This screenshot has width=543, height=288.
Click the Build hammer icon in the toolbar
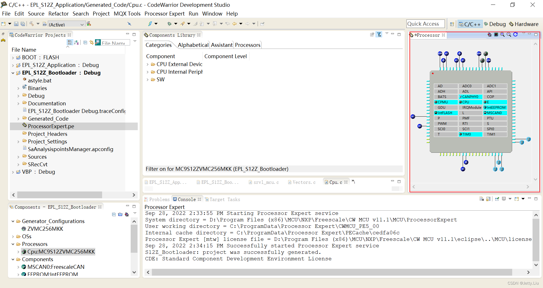click(x=31, y=24)
